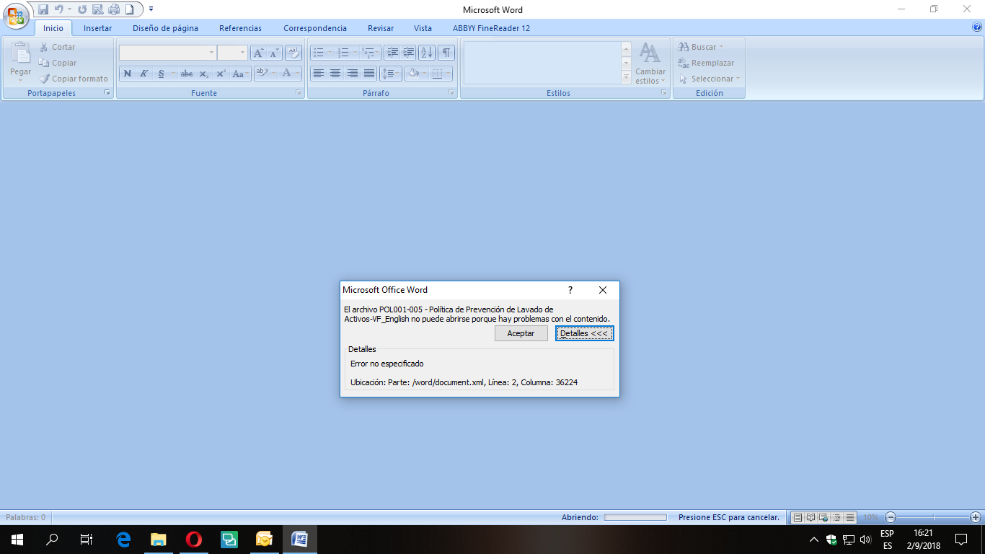Switch to outline view in status bar
Image resolution: width=985 pixels, height=554 pixels.
tap(837, 517)
